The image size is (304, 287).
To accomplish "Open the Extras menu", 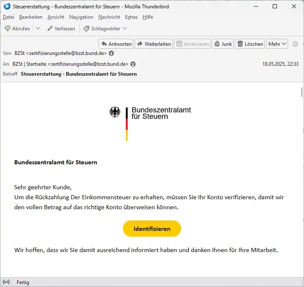I will [131, 17].
